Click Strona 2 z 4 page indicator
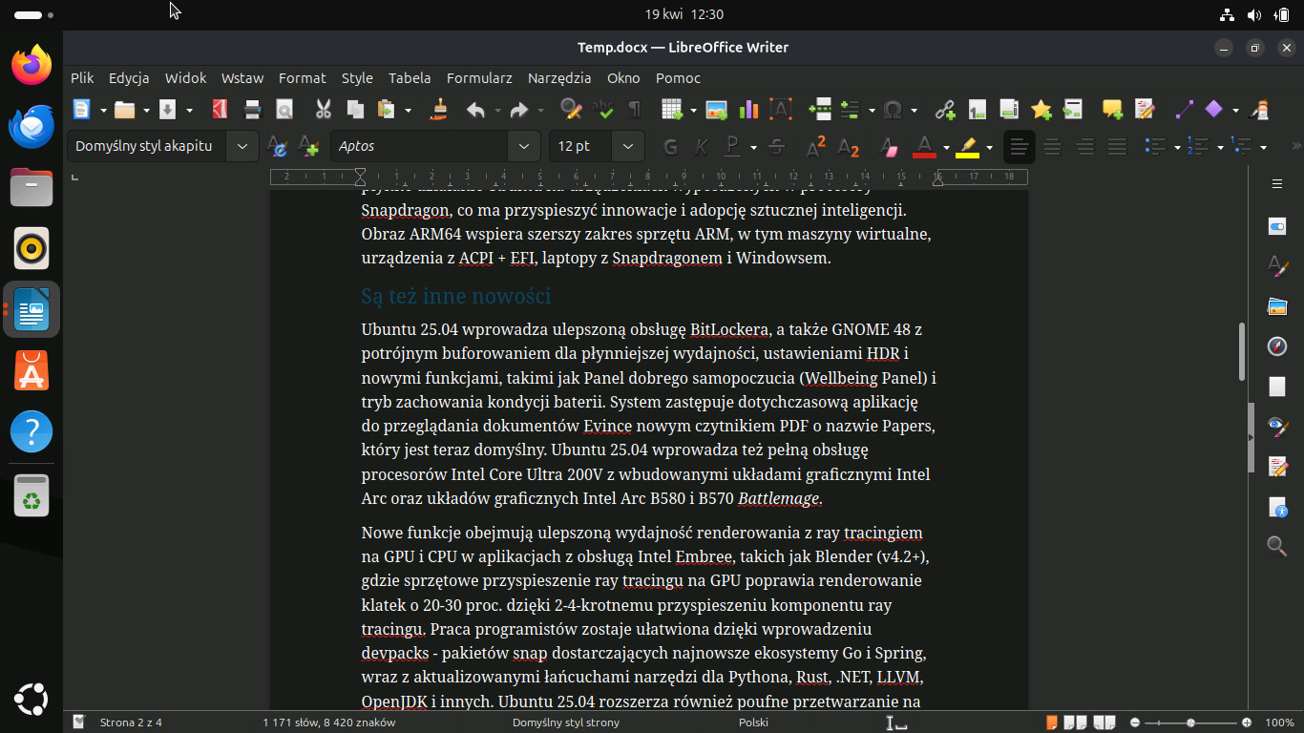Viewport: 1304px width, 733px height. click(131, 723)
